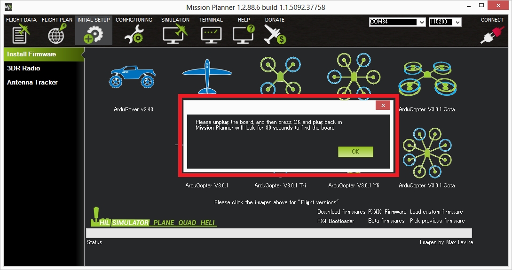Expand the COM port dropdown
The height and width of the screenshot is (270, 512).
coord(421,22)
